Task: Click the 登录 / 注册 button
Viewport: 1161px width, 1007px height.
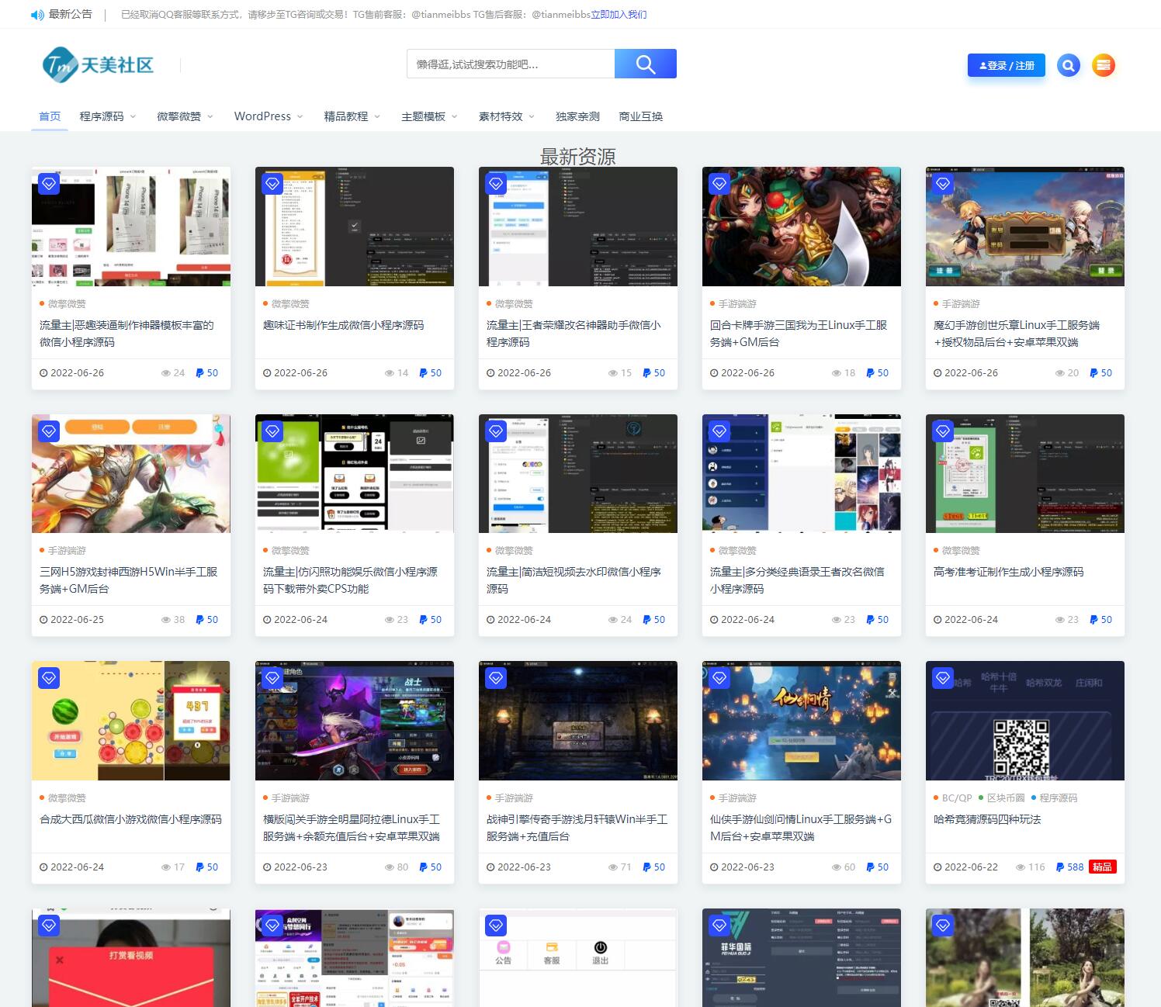Action: pyautogui.click(x=1007, y=65)
